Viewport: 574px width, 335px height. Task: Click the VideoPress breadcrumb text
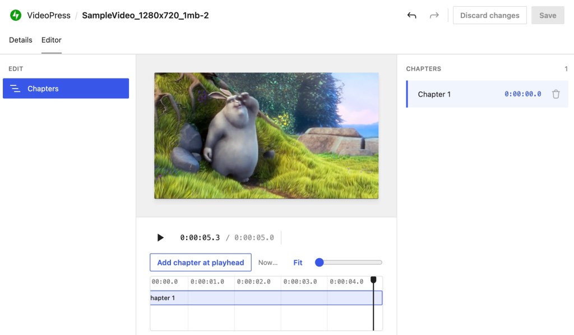(x=49, y=15)
